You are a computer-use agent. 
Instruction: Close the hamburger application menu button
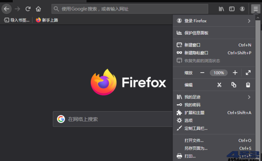tap(255, 9)
